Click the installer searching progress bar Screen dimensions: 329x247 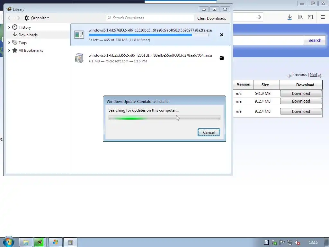click(164, 118)
